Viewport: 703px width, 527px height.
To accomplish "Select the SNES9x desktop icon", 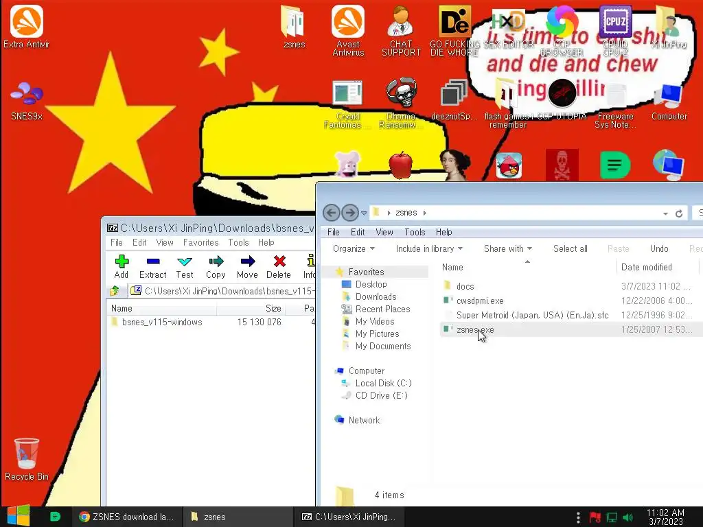I will (x=27, y=101).
